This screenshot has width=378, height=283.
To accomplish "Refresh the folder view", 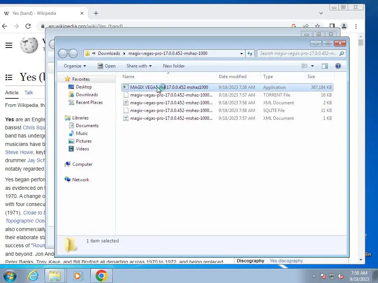I will point(250,53).
